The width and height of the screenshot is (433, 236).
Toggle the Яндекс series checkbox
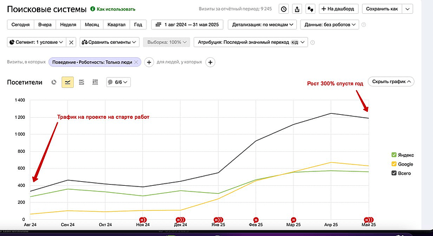394,155
